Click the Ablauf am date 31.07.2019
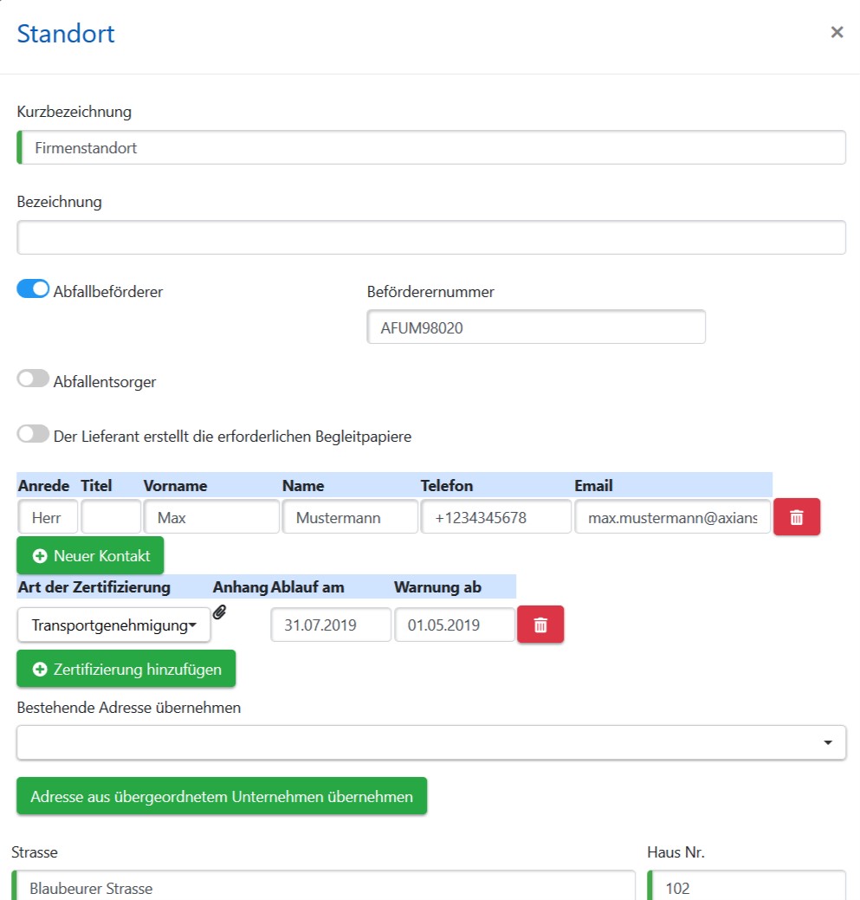The width and height of the screenshot is (860, 900). tap(331, 625)
